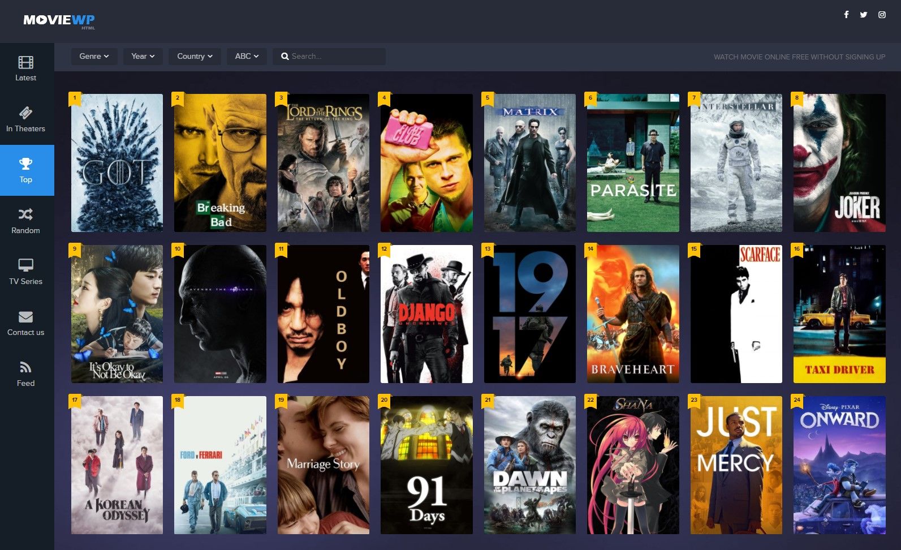Screen dimensions: 901x550
Task: Expand the Year dropdown
Action: tap(143, 56)
